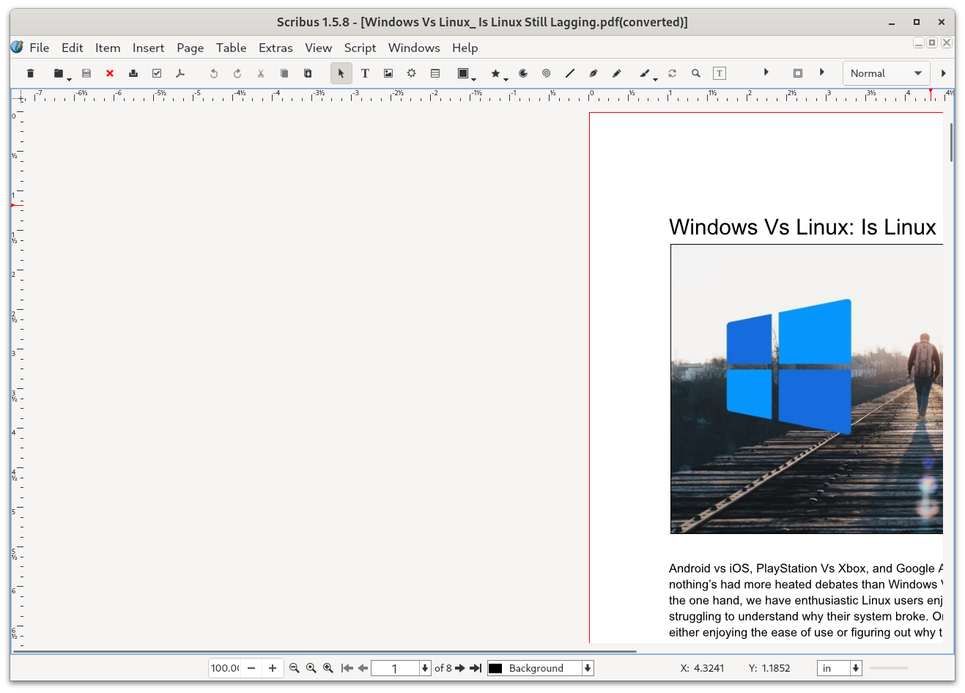Click the Normal view mode selector
965x693 pixels.
[x=886, y=73]
